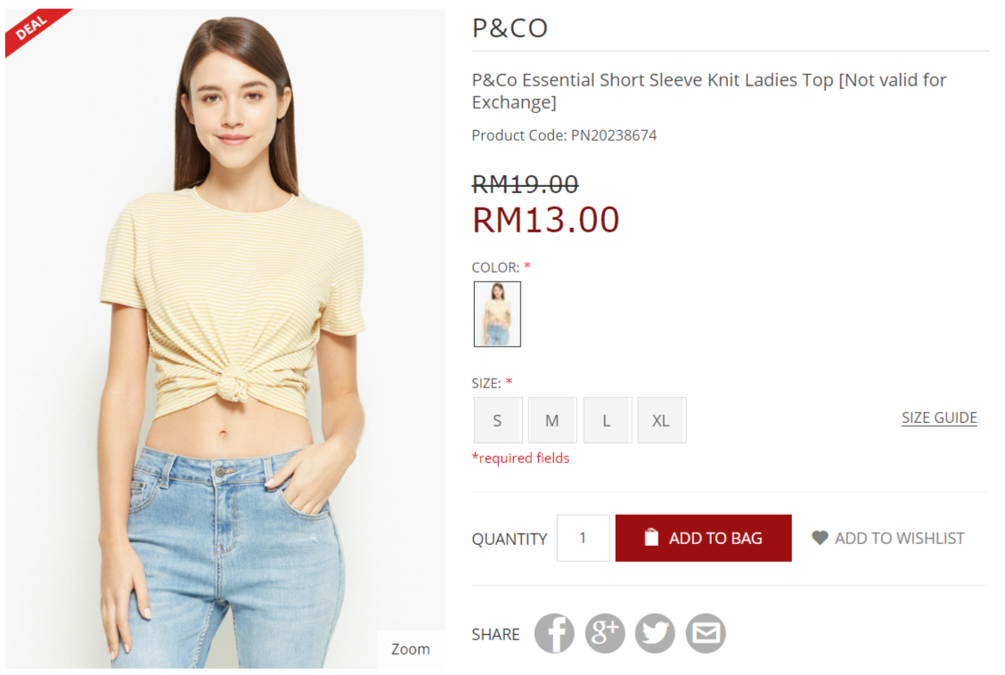Pick size XL
1005x675 pixels.
click(661, 420)
